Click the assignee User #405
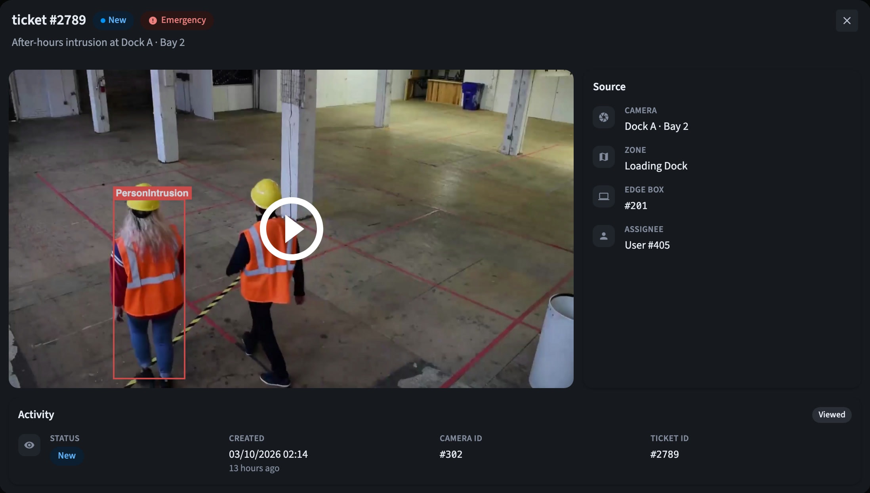The image size is (870, 493). [x=647, y=245]
